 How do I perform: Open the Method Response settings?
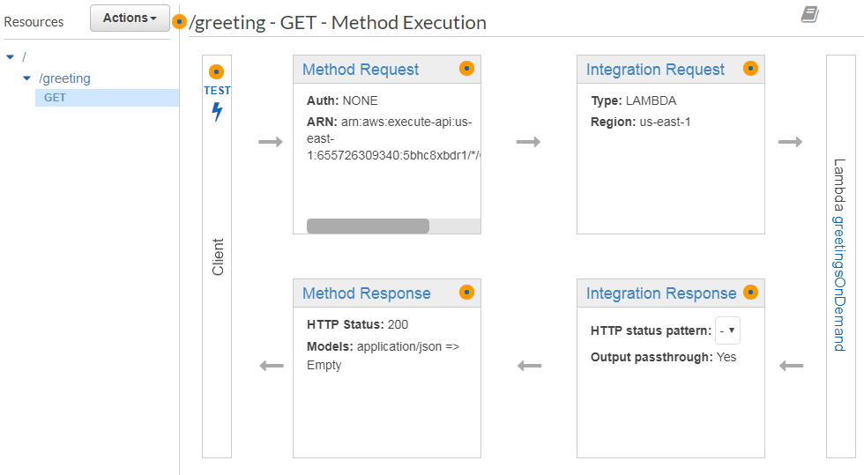click(x=366, y=293)
